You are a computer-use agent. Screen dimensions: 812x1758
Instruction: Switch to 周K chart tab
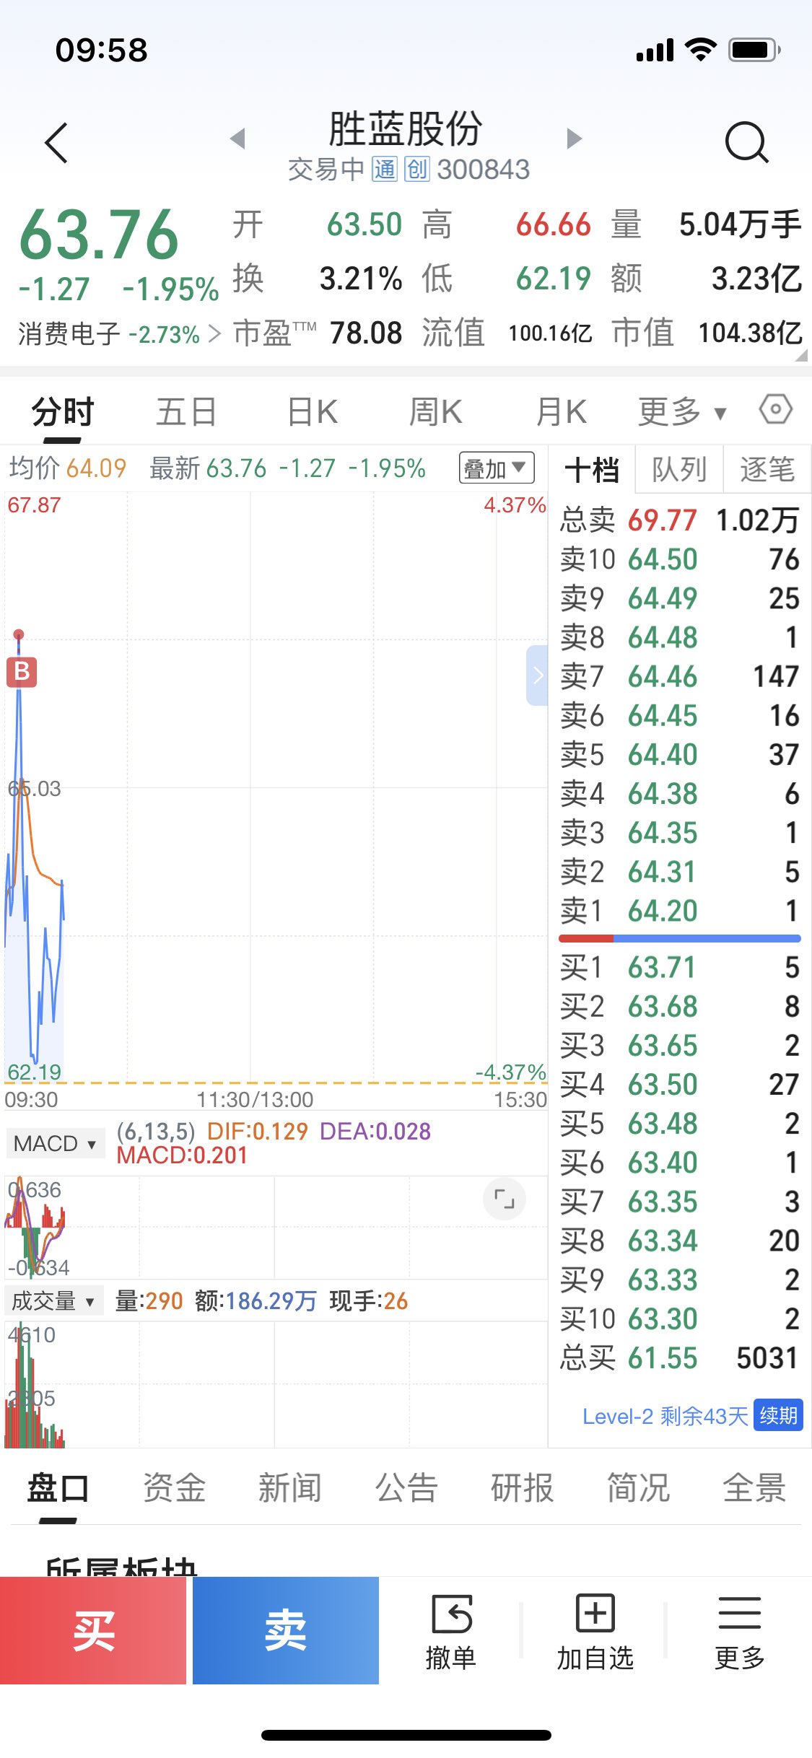pos(435,412)
